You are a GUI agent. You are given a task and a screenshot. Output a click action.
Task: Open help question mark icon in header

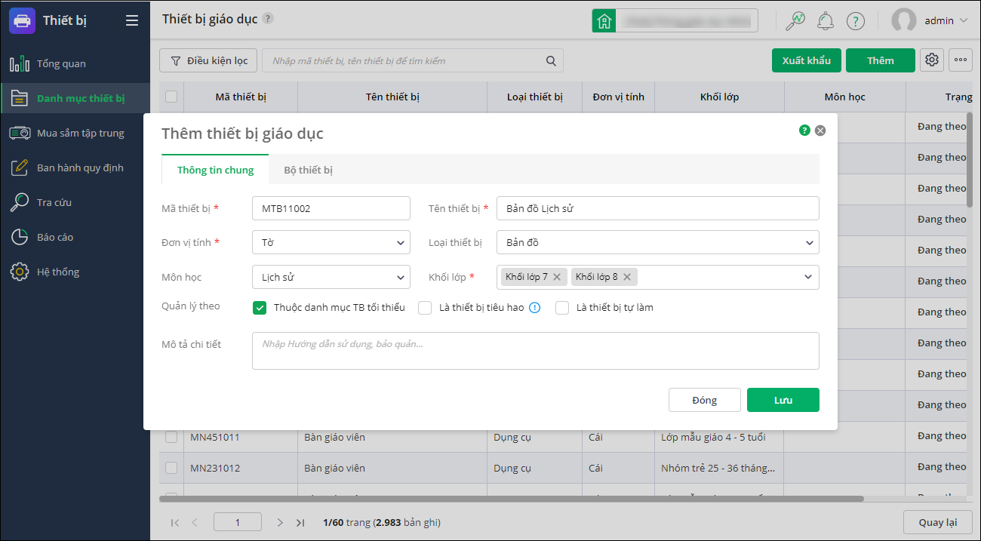[x=855, y=21]
